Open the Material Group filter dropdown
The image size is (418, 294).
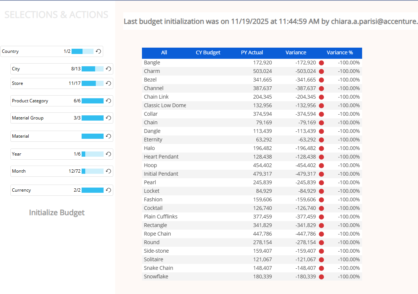[x=62, y=118]
